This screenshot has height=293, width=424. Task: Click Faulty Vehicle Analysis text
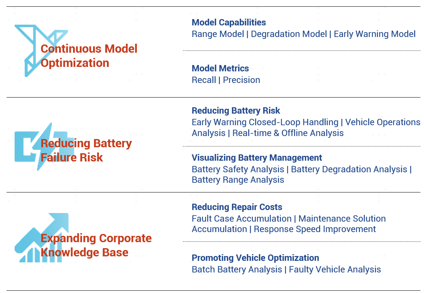[335, 269]
